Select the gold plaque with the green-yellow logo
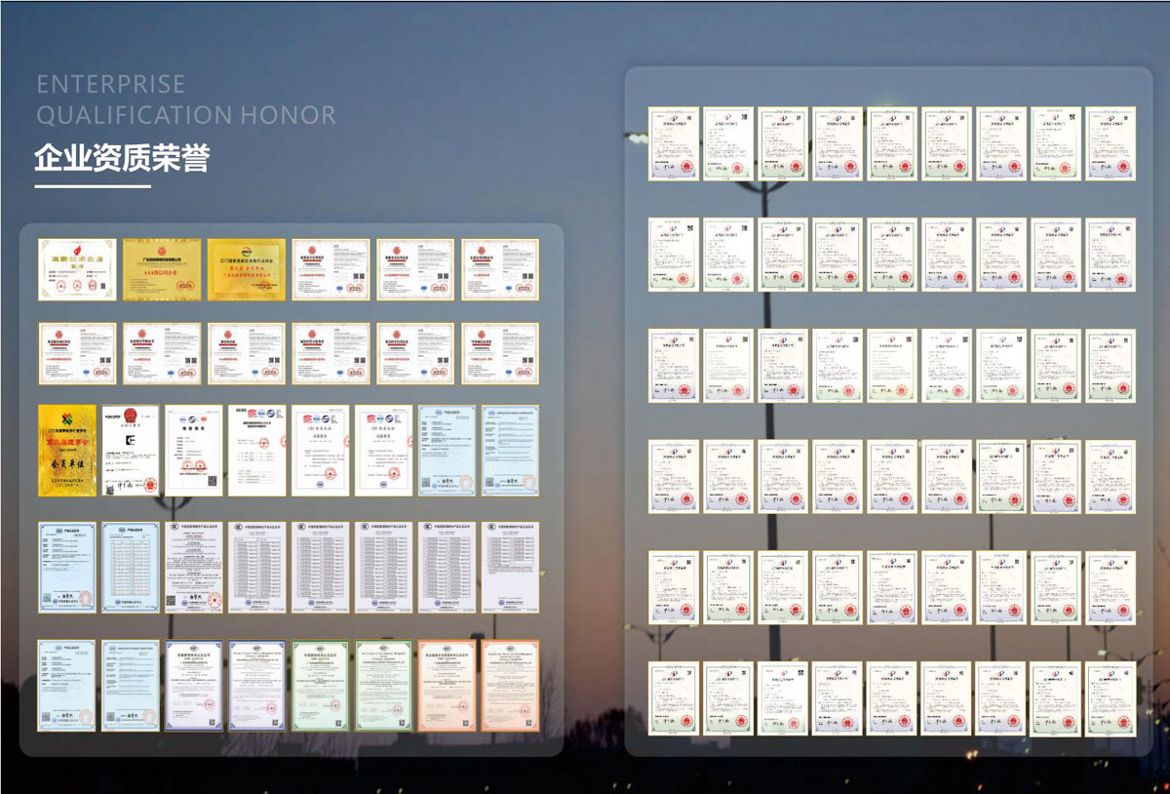 coord(67,450)
